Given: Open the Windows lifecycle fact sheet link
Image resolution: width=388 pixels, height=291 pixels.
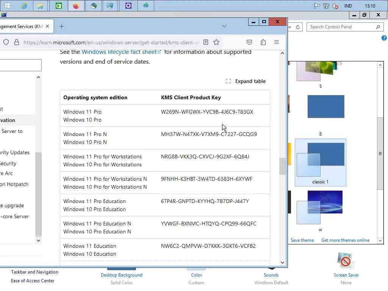Looking at the screenshot, I should pos(121,52).
